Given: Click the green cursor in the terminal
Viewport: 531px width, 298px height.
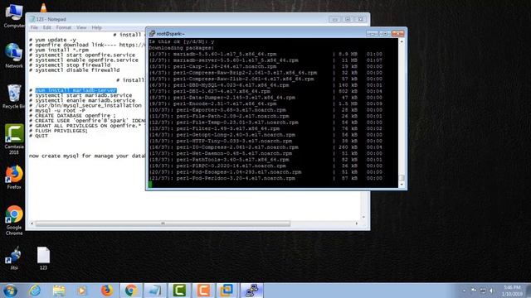Looking at the screenshot, I should 150,184.
